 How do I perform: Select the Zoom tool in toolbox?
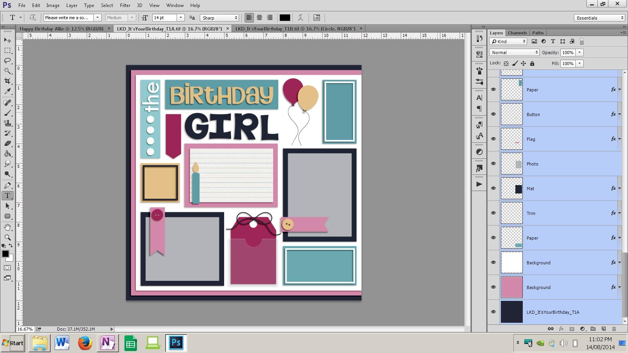7,237
